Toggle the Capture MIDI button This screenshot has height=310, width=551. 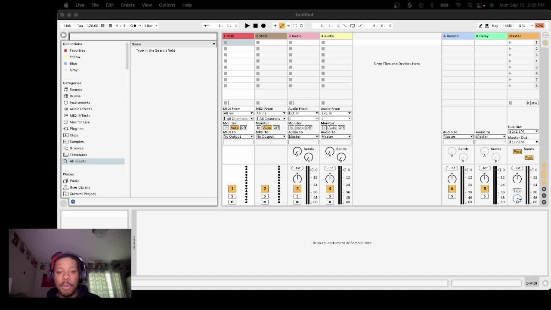pos(295,25)
